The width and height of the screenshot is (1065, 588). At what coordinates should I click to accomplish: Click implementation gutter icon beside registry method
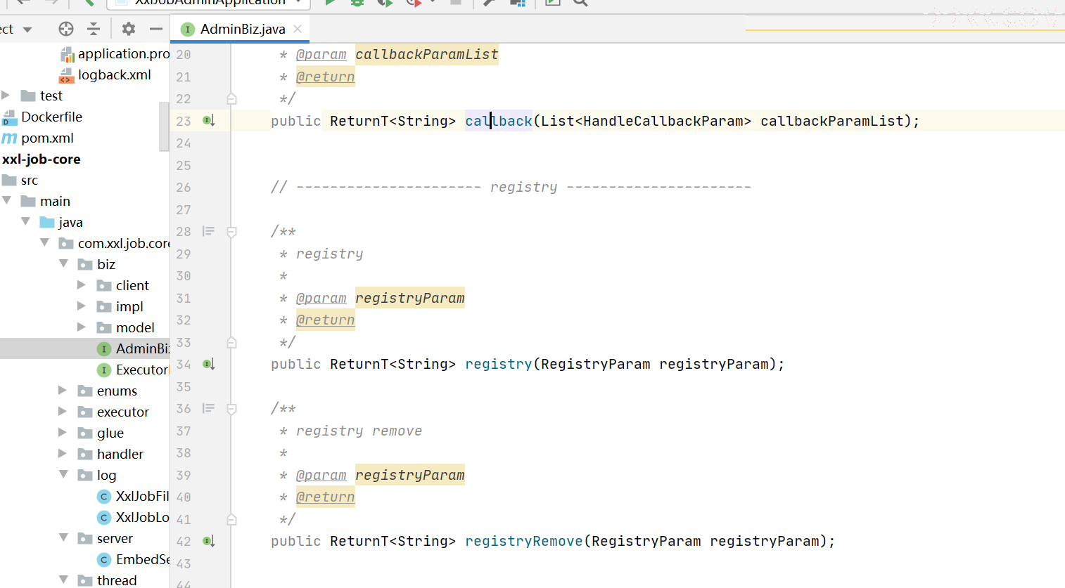(209, 364)
